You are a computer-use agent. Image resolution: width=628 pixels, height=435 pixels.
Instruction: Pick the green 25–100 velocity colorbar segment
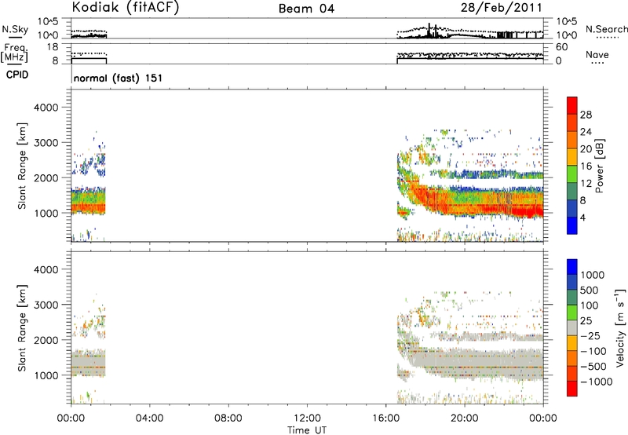tap(572, 313)
